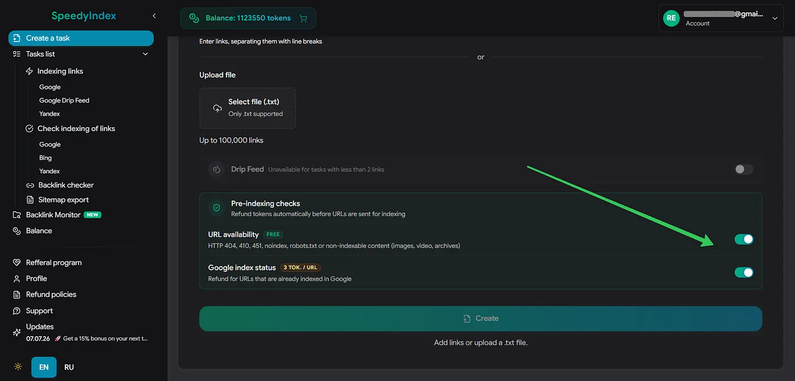Click the tokens coin icon in balance pill
The height and width of the screenshot is (381, 795).
194,18
